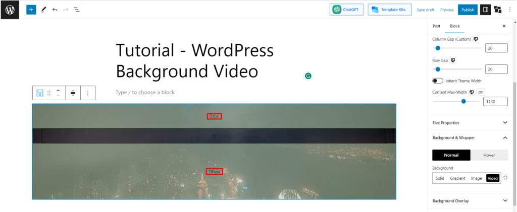The width and height of the screenshot is (517, 212).
Task: Toggle the settings sidebar panel
Action: tap(485, 10)
